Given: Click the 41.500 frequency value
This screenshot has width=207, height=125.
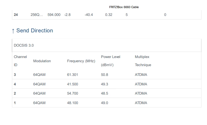Looking at the screenshot, I should pos(73,84).
